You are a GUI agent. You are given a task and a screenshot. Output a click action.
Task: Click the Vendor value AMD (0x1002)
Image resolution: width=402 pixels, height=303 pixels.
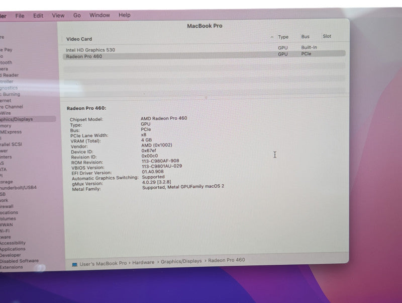pyautogui.click(x=157, y=145)
